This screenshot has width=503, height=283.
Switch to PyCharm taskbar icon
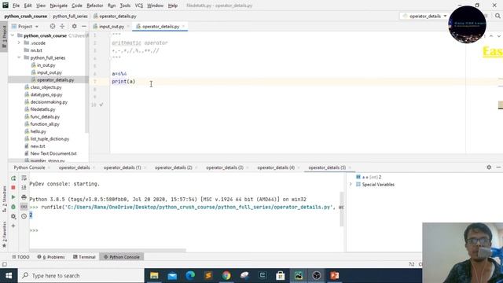click(x=299, y=276)
